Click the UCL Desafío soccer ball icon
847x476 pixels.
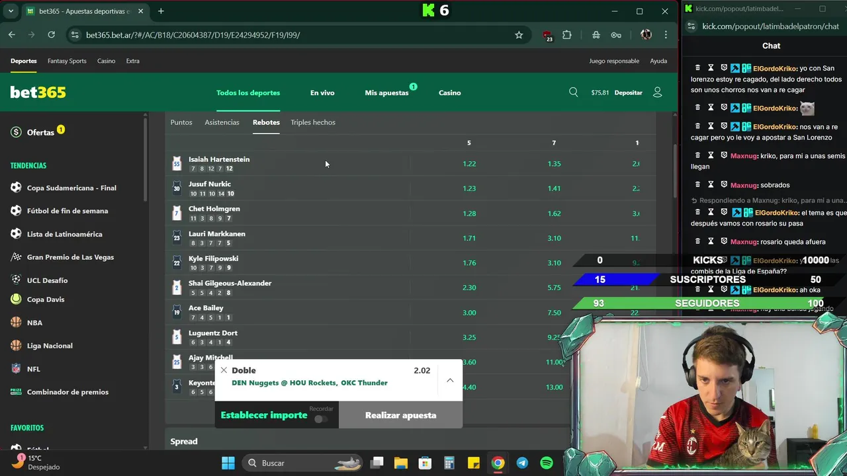[16, 280]
